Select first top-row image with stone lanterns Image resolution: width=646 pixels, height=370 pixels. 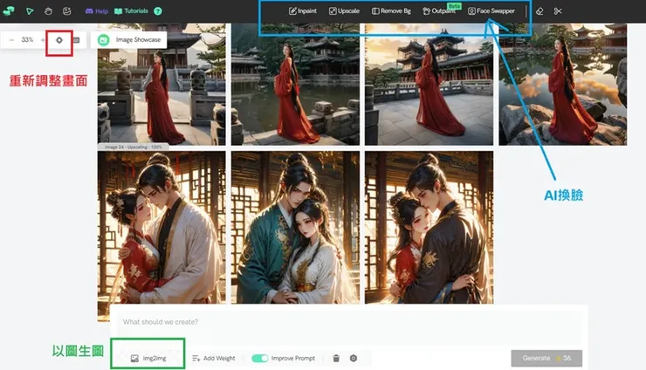click(x=161, y=84)
